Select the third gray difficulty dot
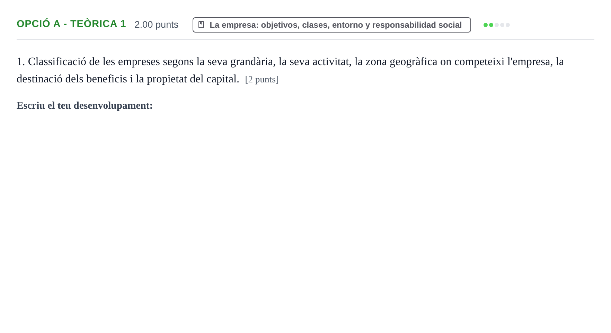This screenshot has height=333, width=611. click(497, 25)
